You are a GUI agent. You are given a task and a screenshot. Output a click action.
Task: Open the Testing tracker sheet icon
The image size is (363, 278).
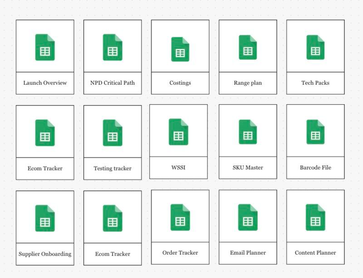(113, 133)
